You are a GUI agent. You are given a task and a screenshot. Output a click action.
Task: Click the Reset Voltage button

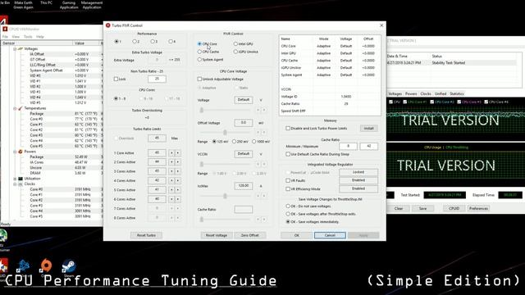tap(217, 235)
